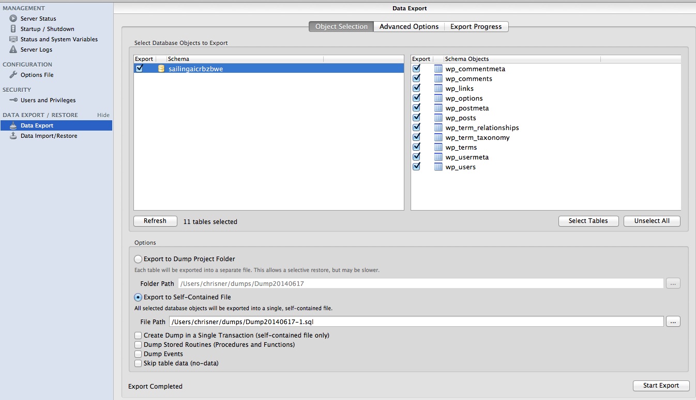The width and height of the screenshot is (696, 400).
Task: Select Export to Dump Project Folder option
Action: (138, 259)
